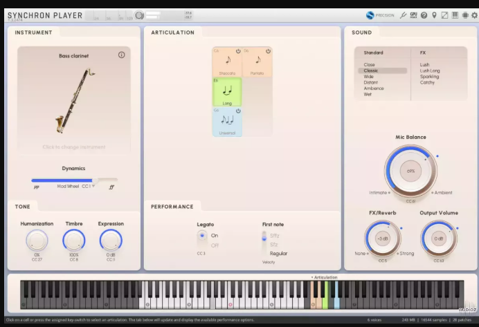
Task: Click the '28 patches' status entry
Action: (462, 319)
